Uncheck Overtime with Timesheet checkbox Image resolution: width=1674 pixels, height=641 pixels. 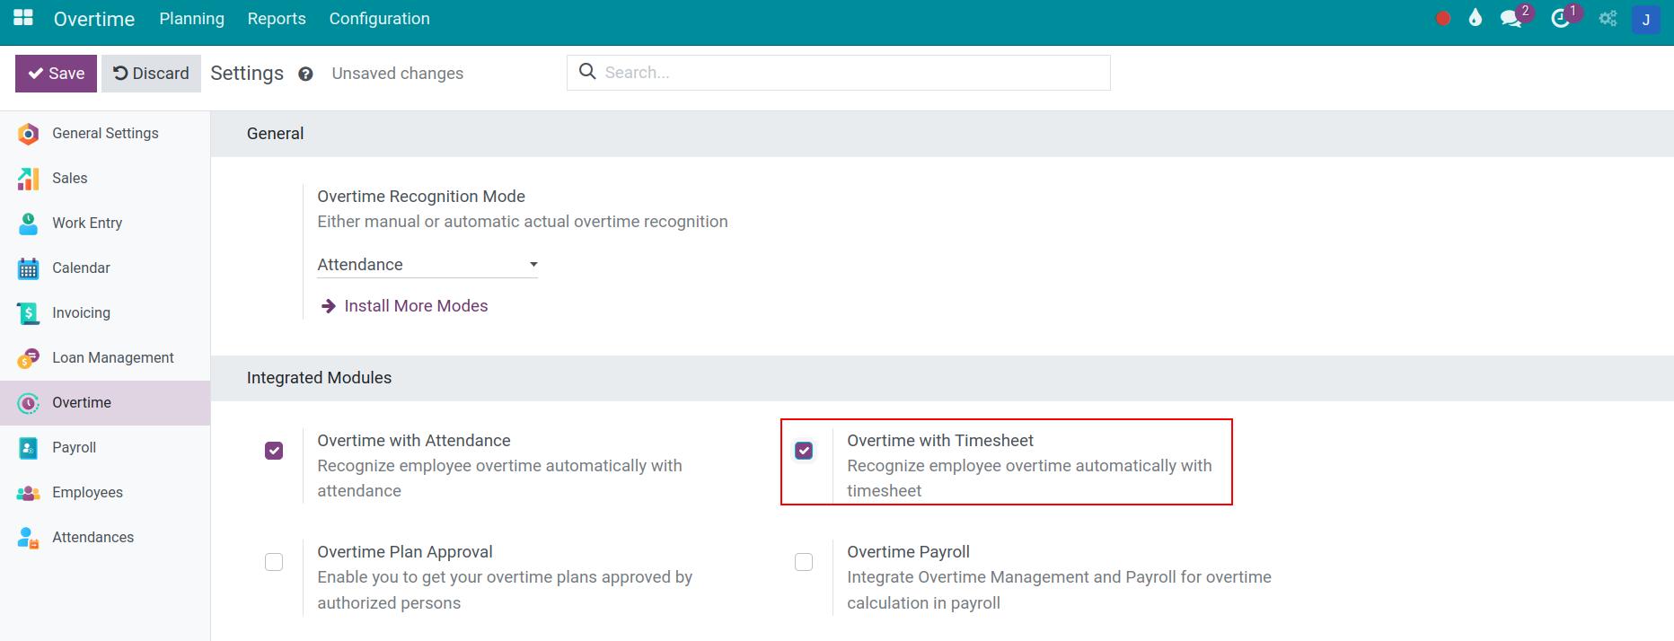point(804,451)
